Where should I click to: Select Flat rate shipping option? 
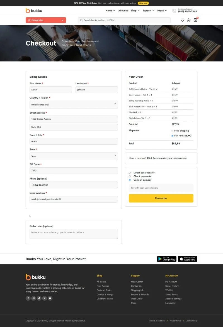click(172, 136)
